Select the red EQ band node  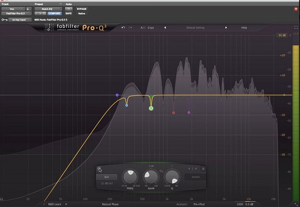point(173,113)
